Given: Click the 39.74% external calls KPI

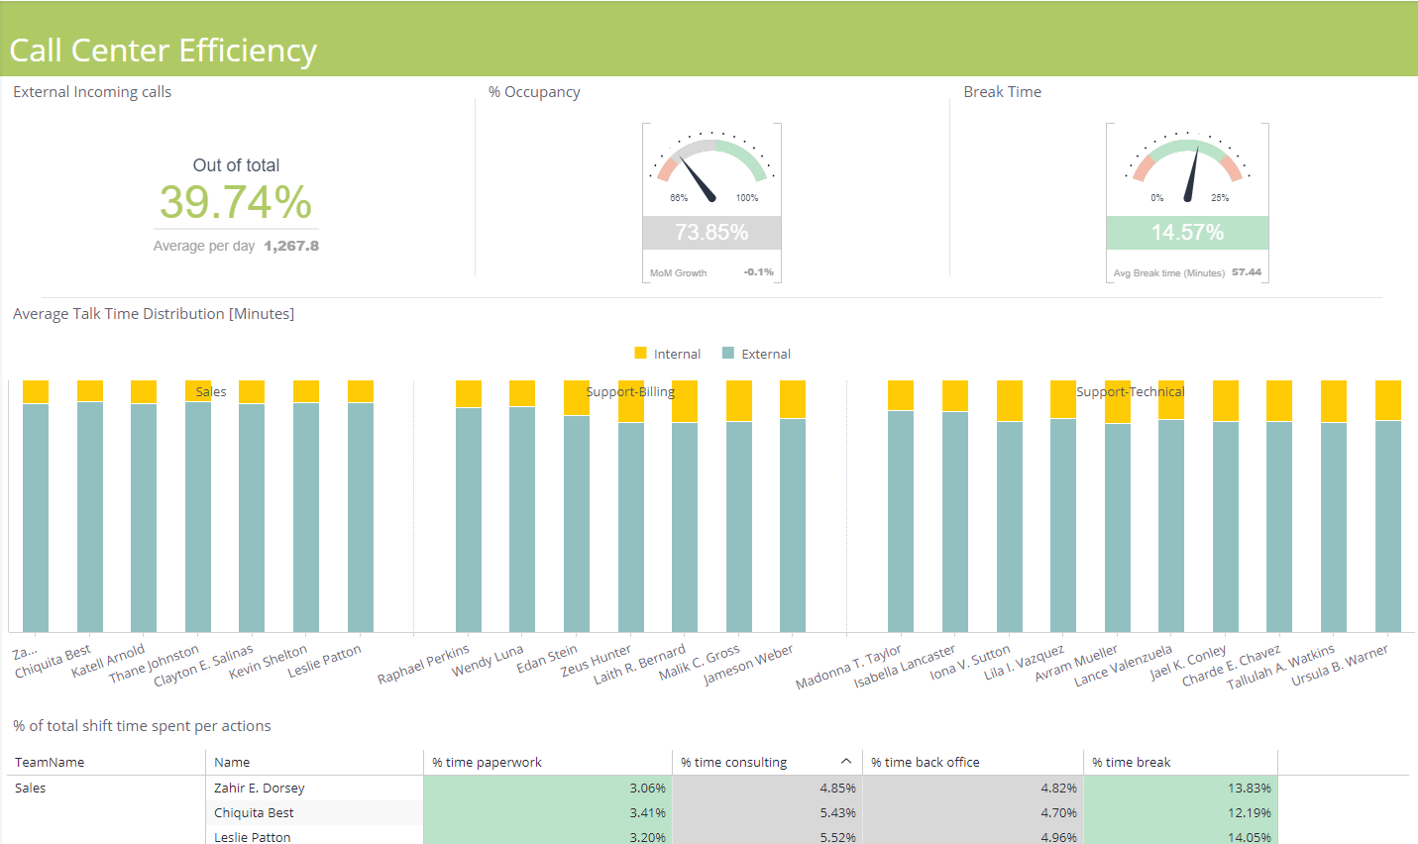Looking at the screenshot, I should pos(235,201).
